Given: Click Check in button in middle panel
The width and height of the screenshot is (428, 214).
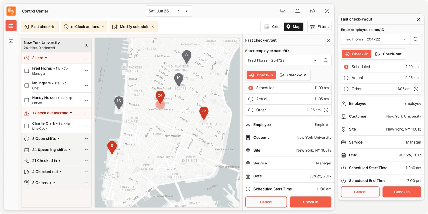Looking at the screenshot, I should tap(311, 202).
